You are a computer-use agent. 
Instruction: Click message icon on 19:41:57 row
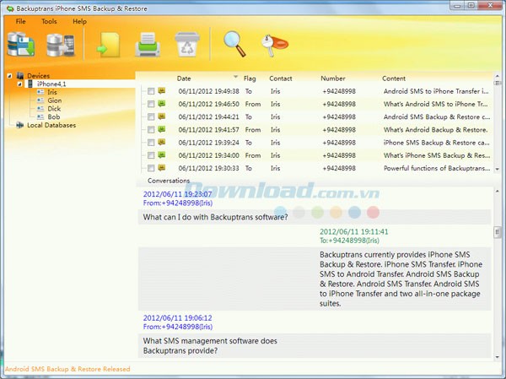(162, 129)
